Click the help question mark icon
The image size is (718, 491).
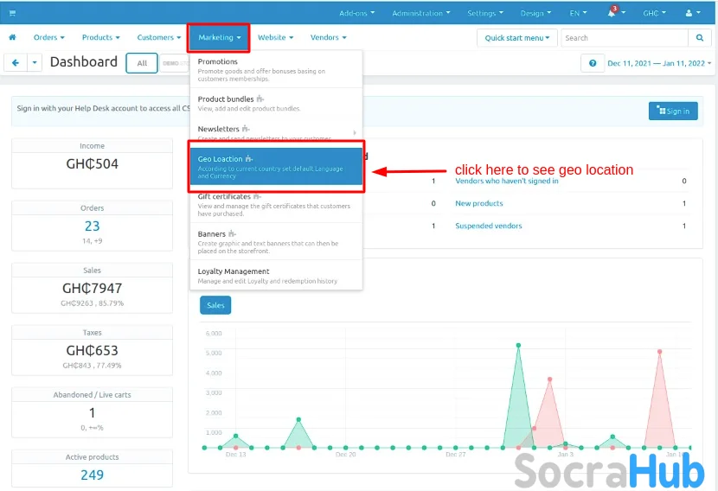pos(593,63)
